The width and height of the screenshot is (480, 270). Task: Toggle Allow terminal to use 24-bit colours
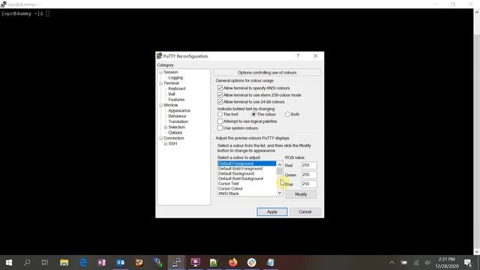click(x=220, y=102)
